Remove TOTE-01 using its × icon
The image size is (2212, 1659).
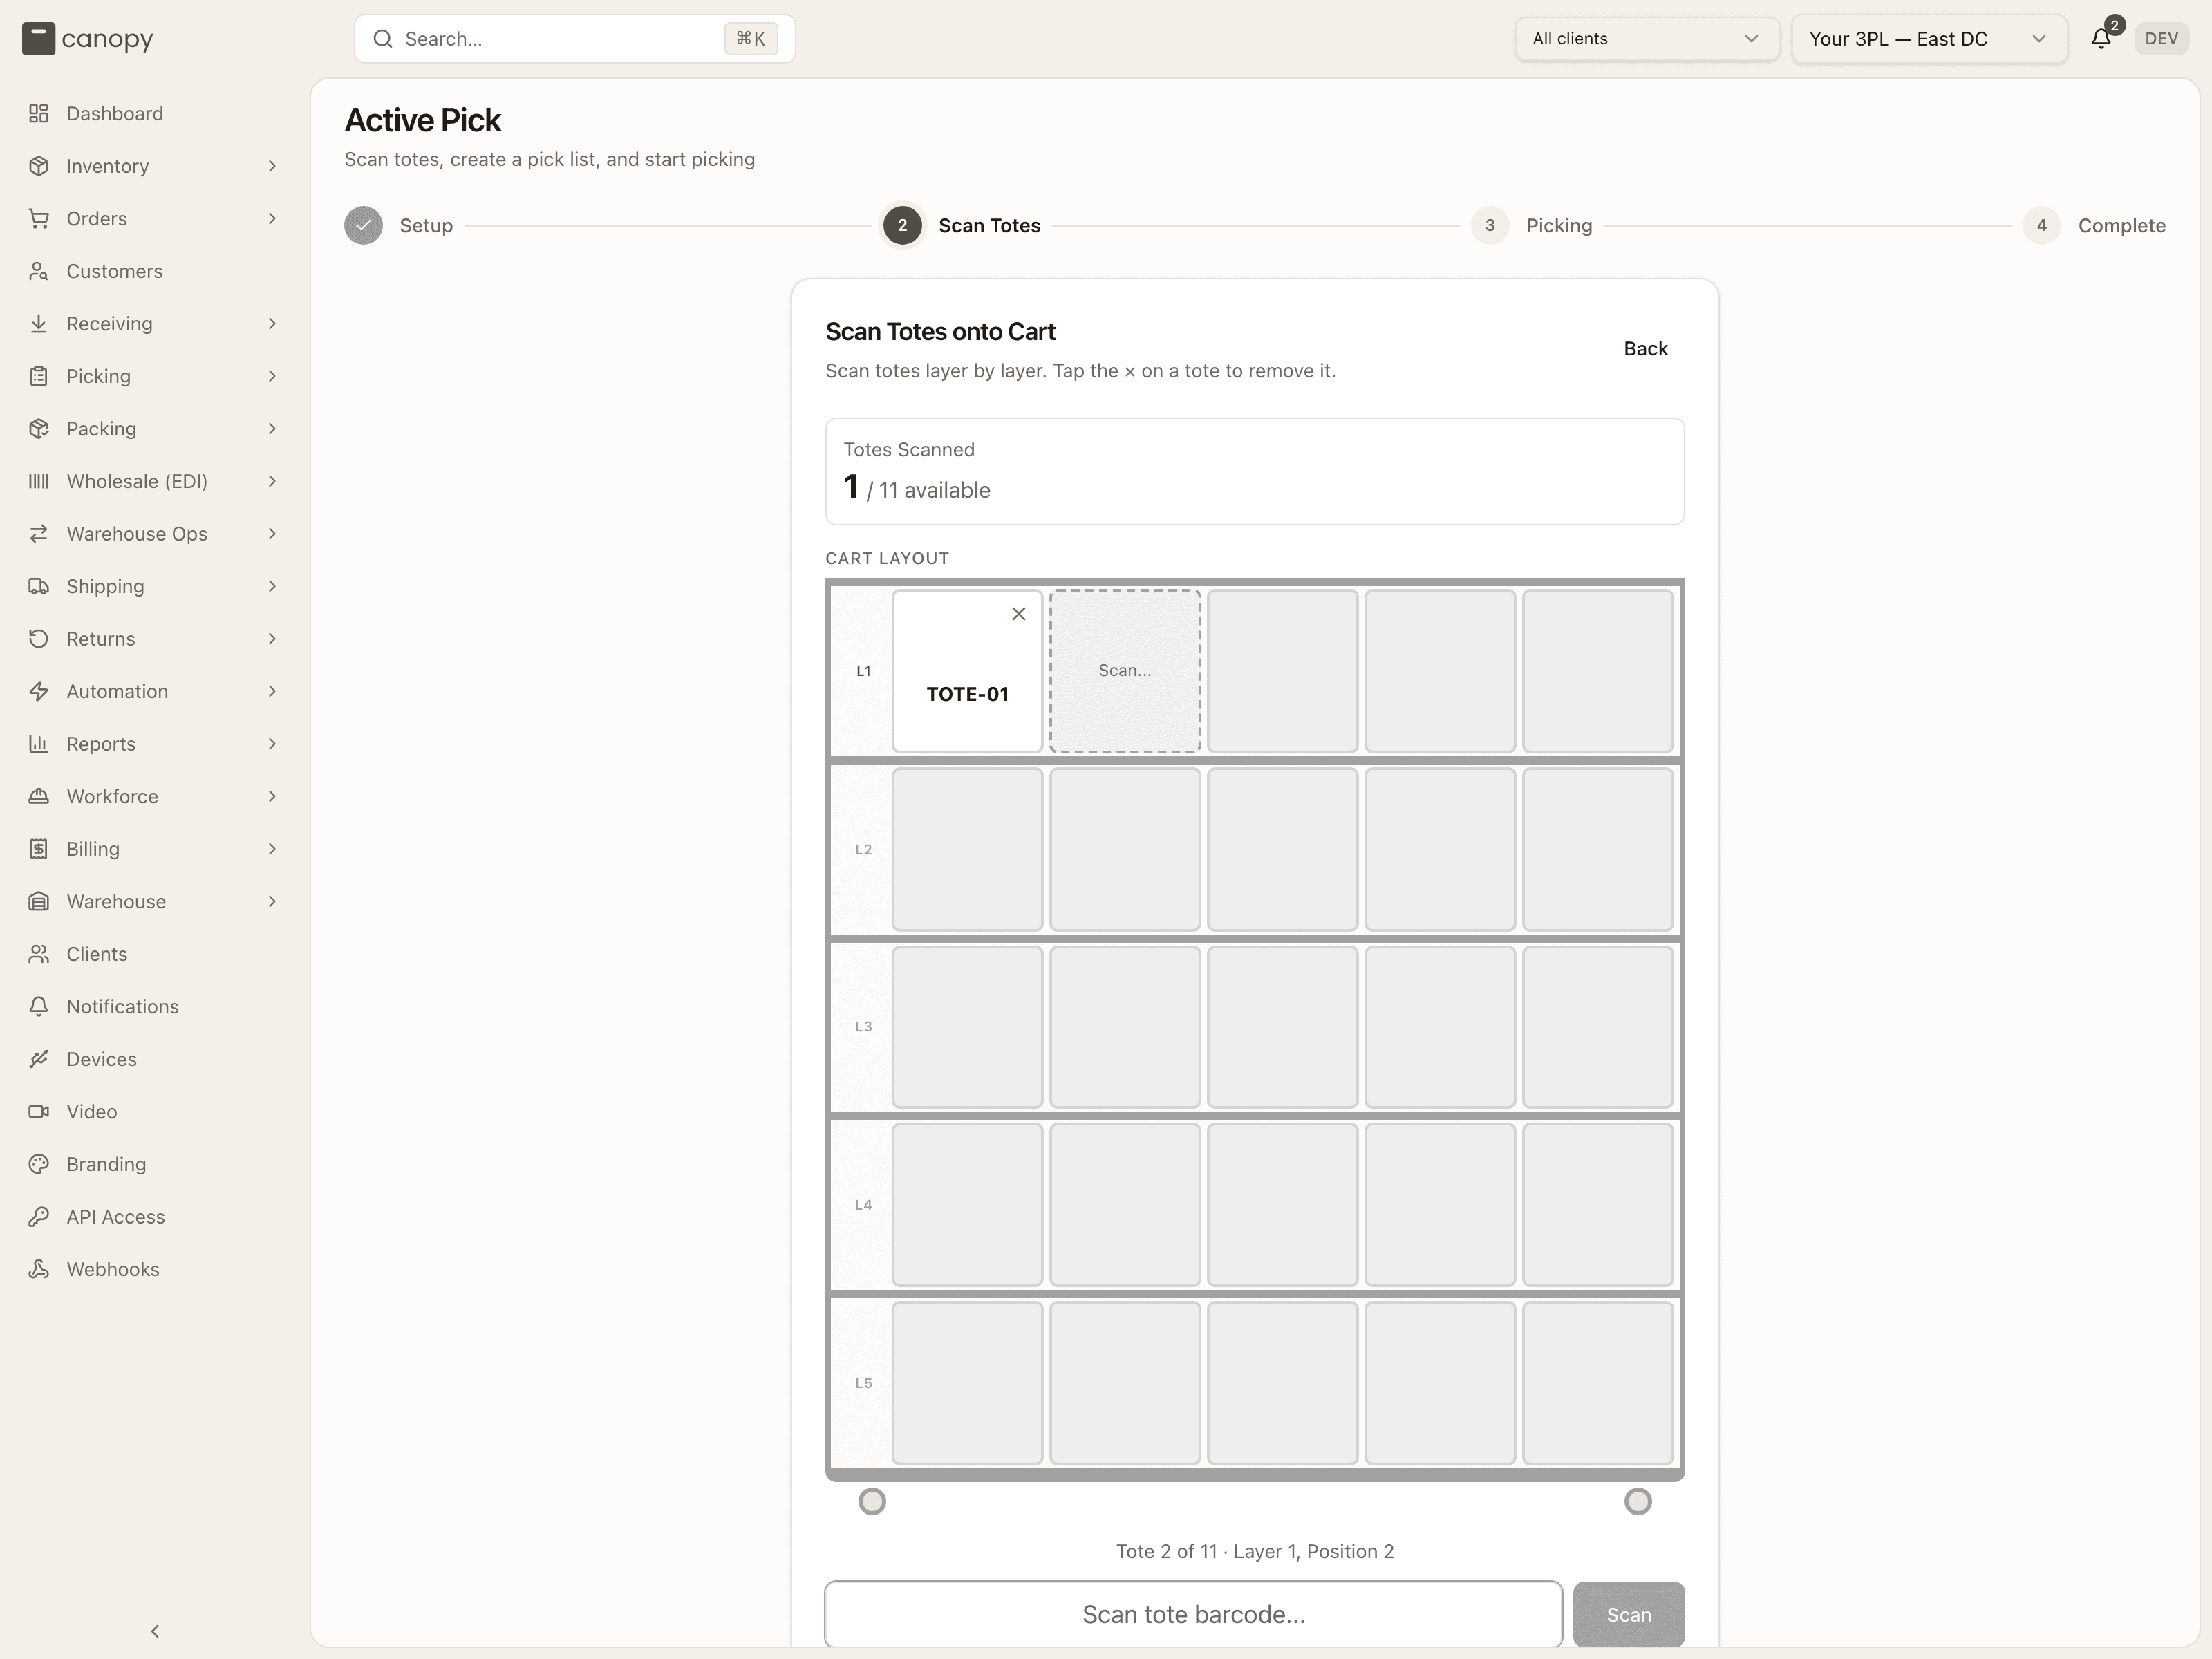click(x=1018, y=614)
